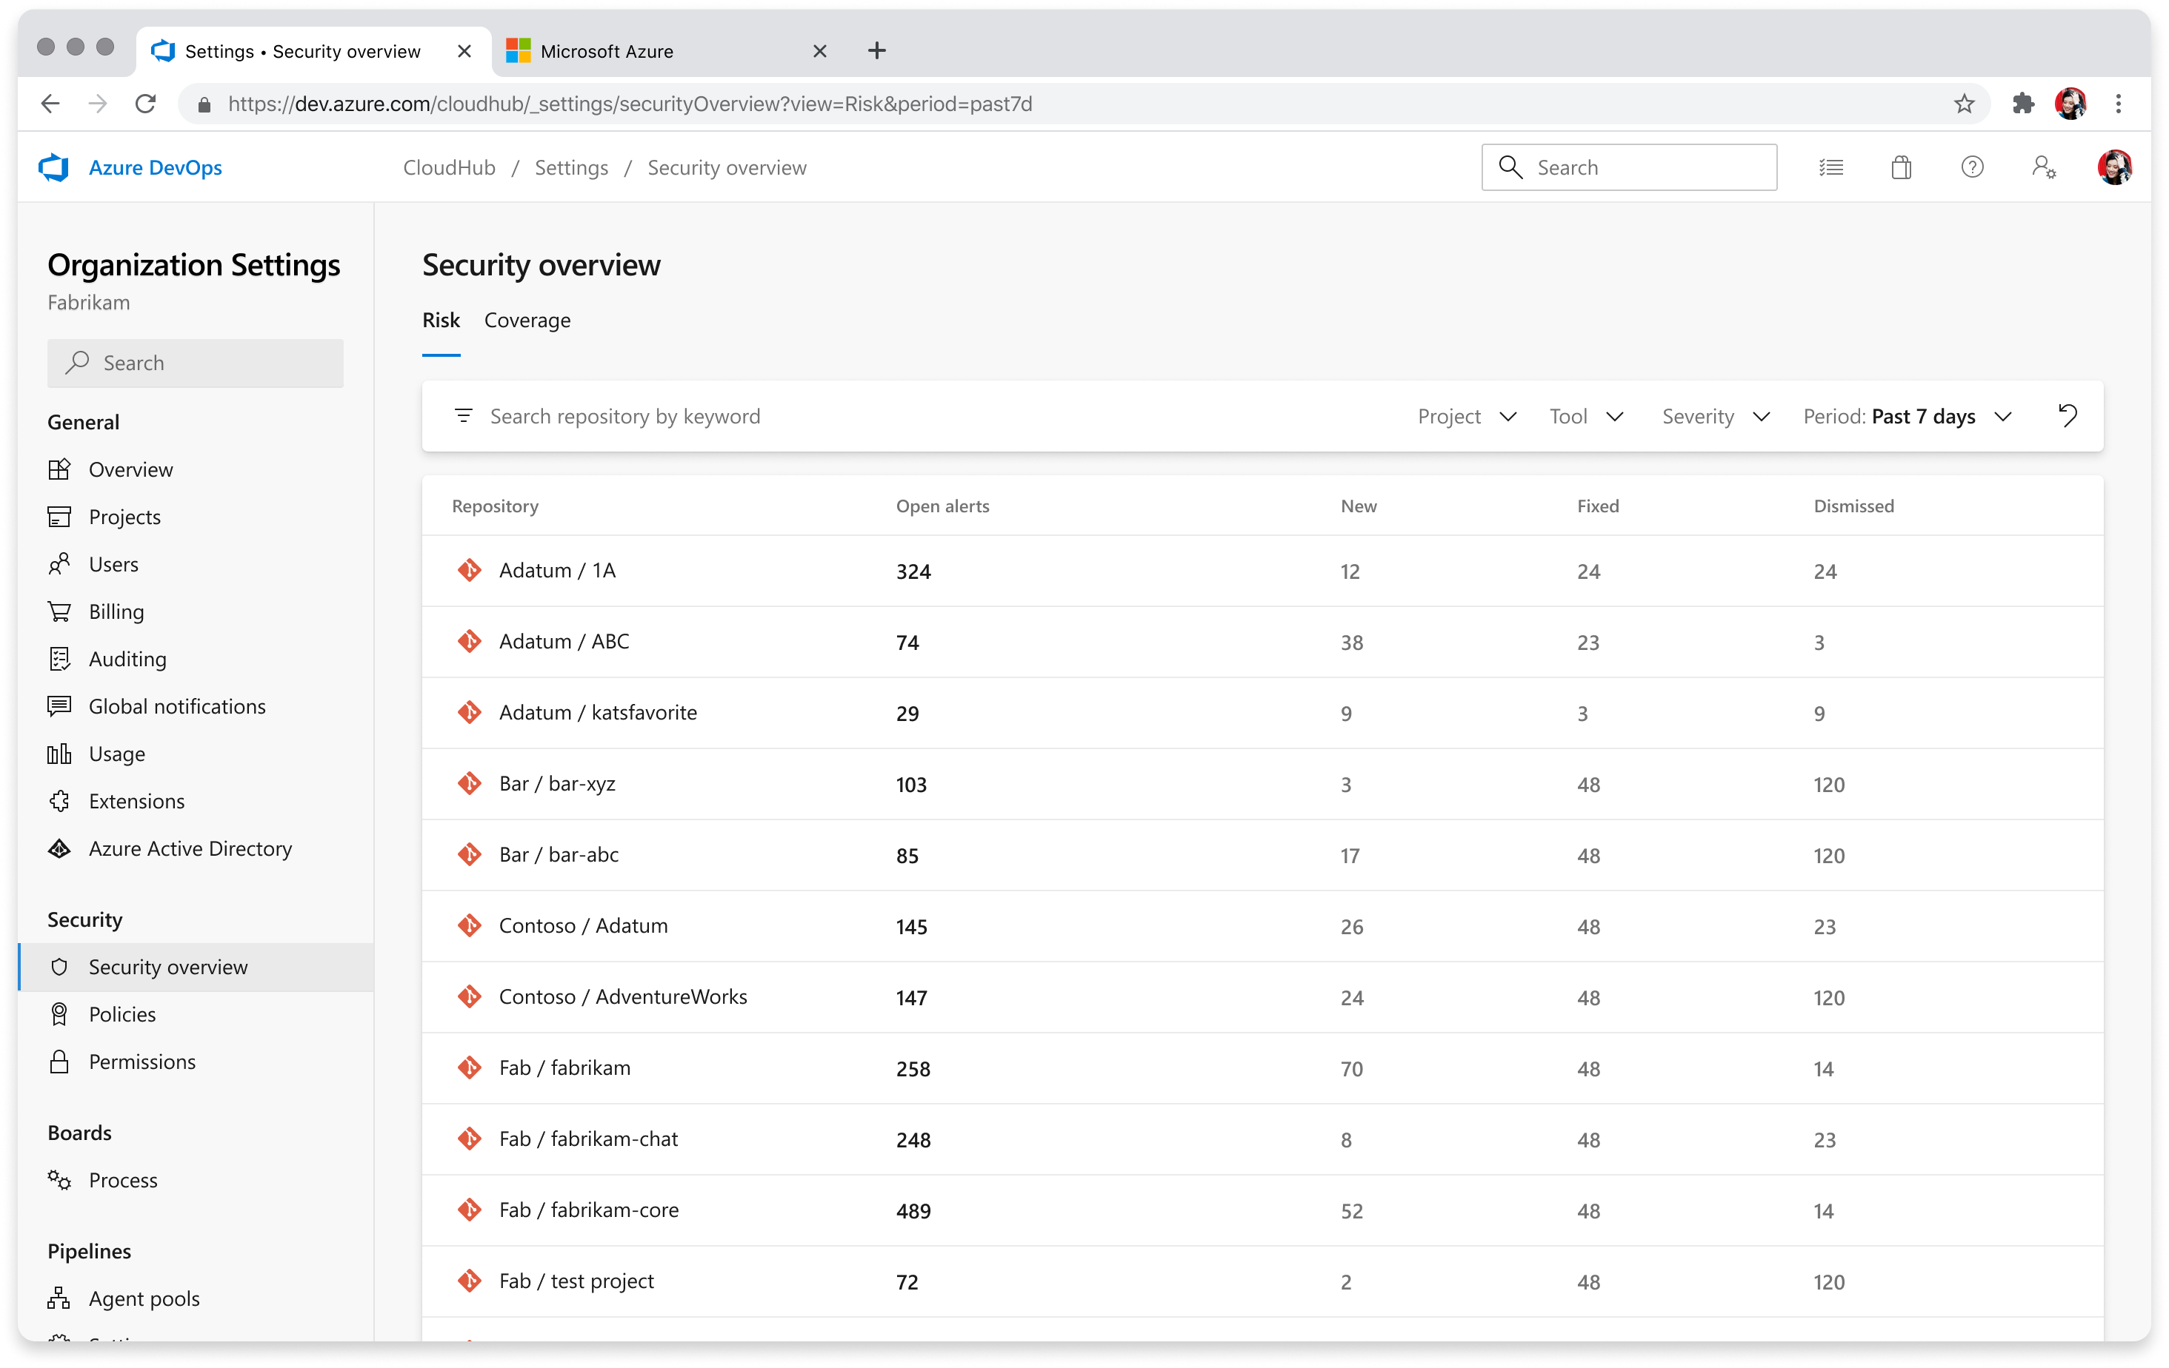Go to Settings breadcrumb link
The height and width of the screenshot is (1368, 2169).
click(571, 167)
